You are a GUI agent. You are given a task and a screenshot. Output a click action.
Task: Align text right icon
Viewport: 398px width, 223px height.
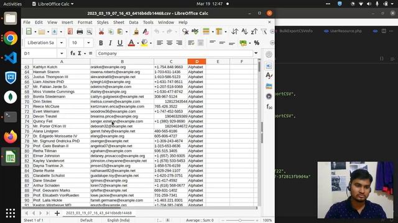[x=179, y=43]
